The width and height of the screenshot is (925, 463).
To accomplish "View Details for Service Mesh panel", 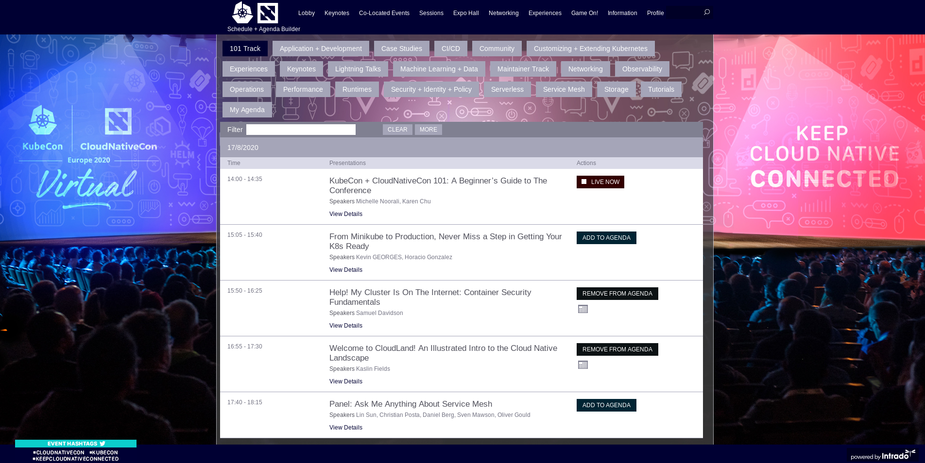I will pos(346,428).
